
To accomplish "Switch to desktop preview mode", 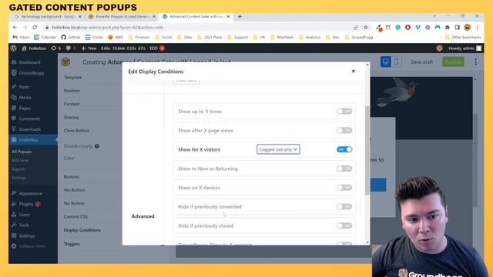I will 386,62.
